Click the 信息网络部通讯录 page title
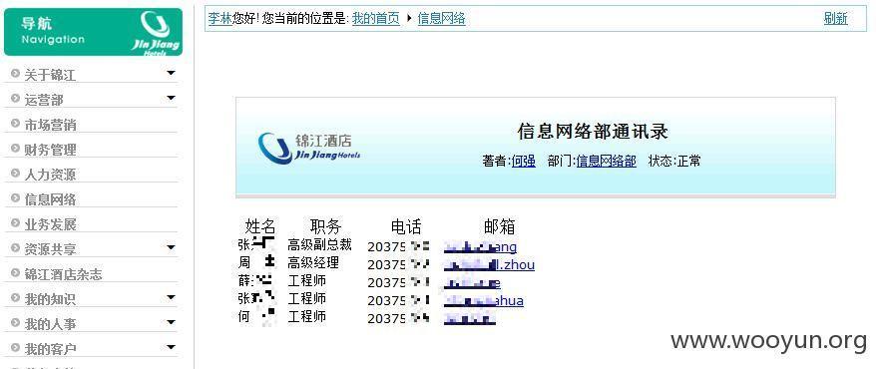The image size is (876, 369). [593, 132]
